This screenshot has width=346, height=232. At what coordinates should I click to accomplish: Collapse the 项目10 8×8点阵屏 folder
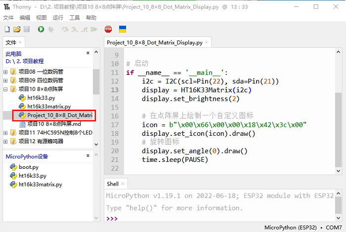pos(5,89)
